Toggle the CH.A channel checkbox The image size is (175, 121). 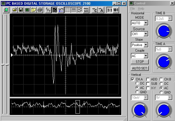tap(132, 79)
